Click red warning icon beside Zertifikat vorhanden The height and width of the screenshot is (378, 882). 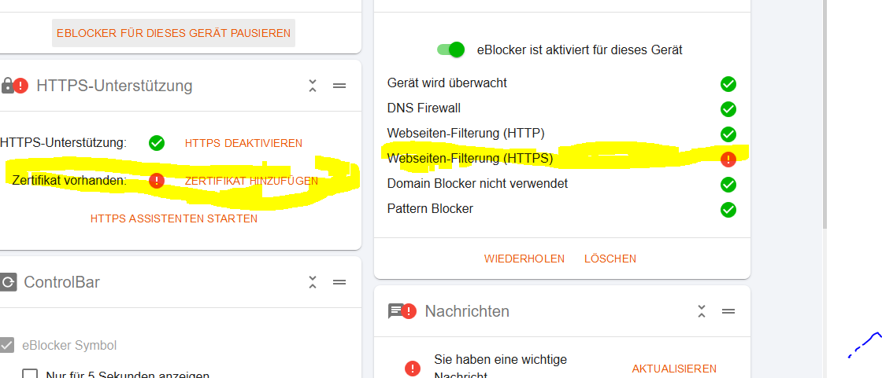157,181
